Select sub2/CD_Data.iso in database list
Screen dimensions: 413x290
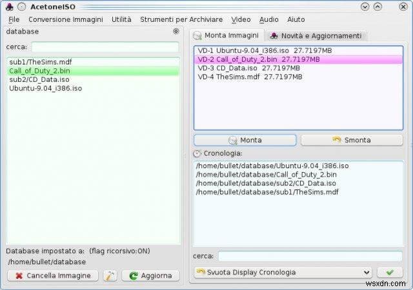click(x=93, y=79)
